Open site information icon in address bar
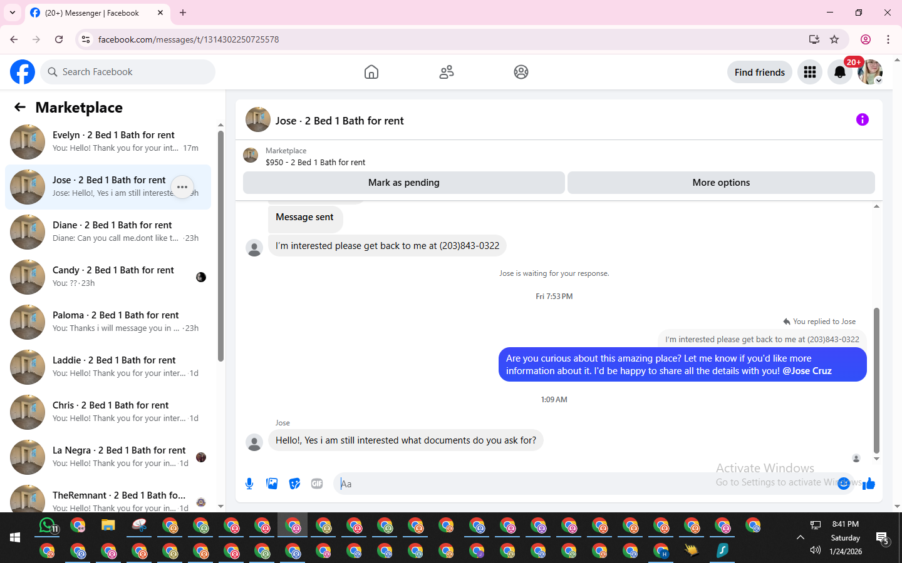Screen dimensions: 902x563 (86, 39)
